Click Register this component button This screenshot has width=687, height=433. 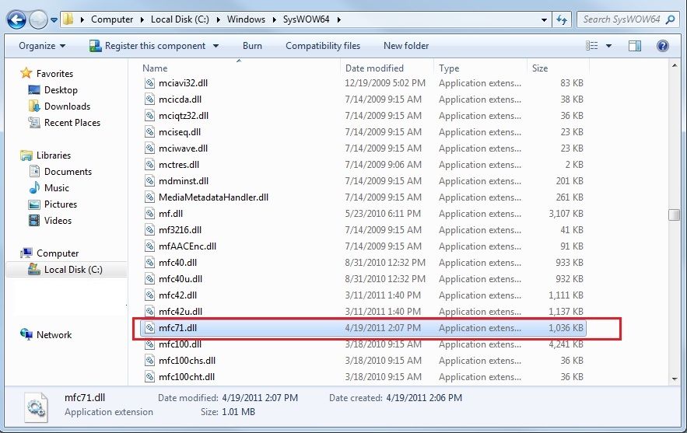click(147, 46)
